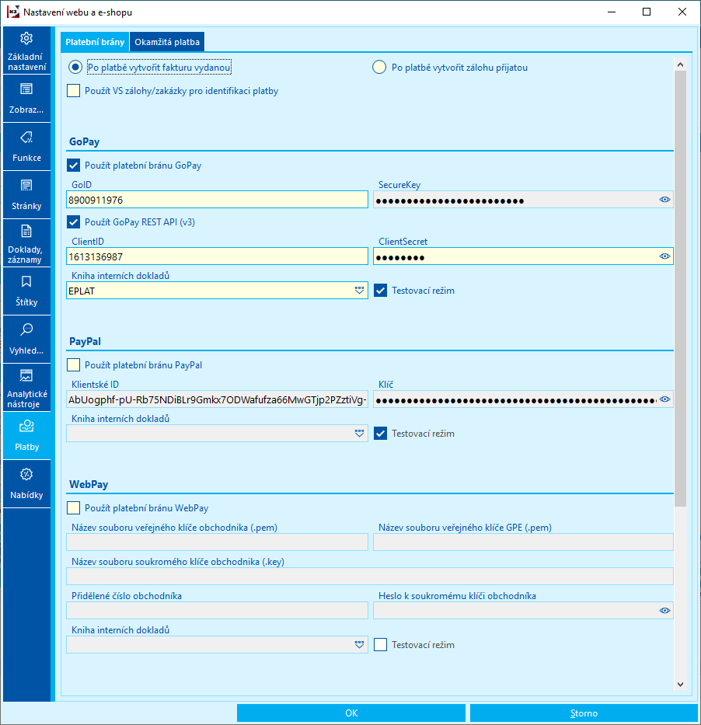Open PayPal Kniha interních dokladů dropdown arrow
Screen dimensions: 701x725
(x=359, y=434)
